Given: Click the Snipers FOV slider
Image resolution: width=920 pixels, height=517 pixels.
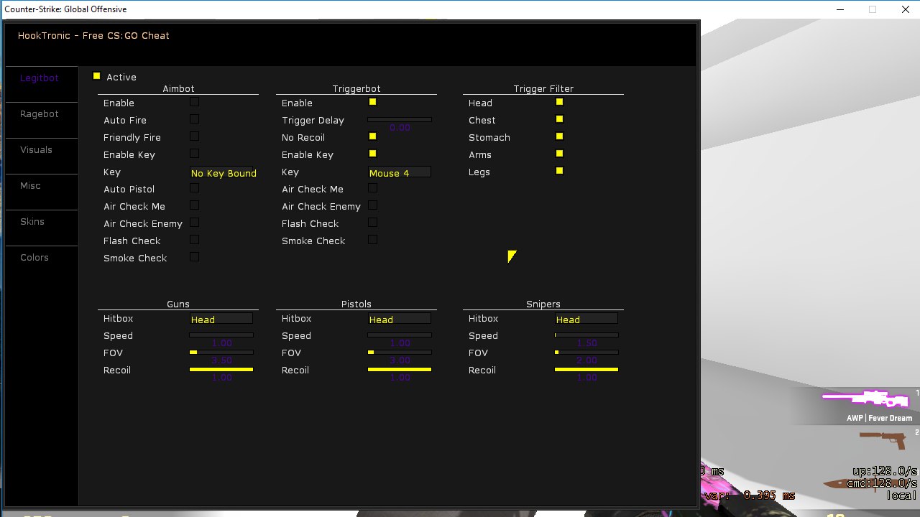Looking at the screenshot, I should [x=586, y=352].
